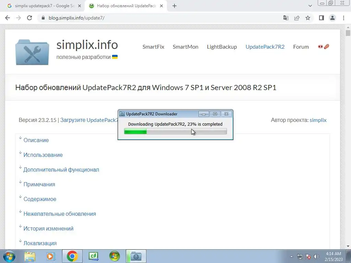
Task: Maximize the UpdatePack7R2 Downloader window
Action: [x=215, y=114]
